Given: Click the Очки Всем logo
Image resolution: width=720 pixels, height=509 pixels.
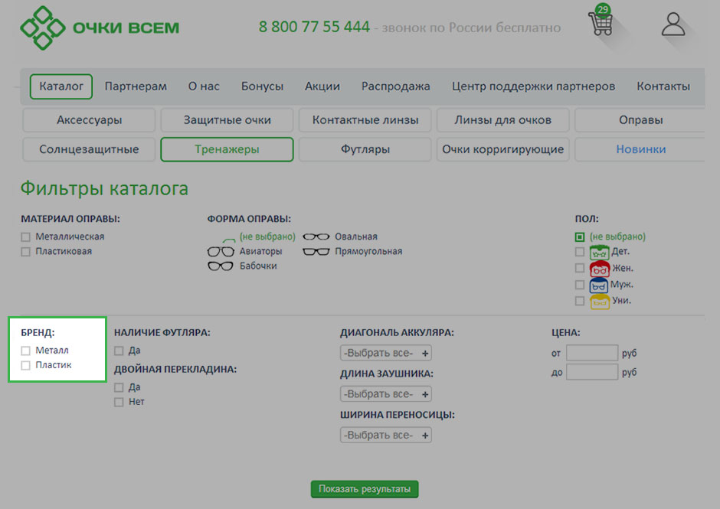Looking at the screenshot, I should click(x=100, y=28).
